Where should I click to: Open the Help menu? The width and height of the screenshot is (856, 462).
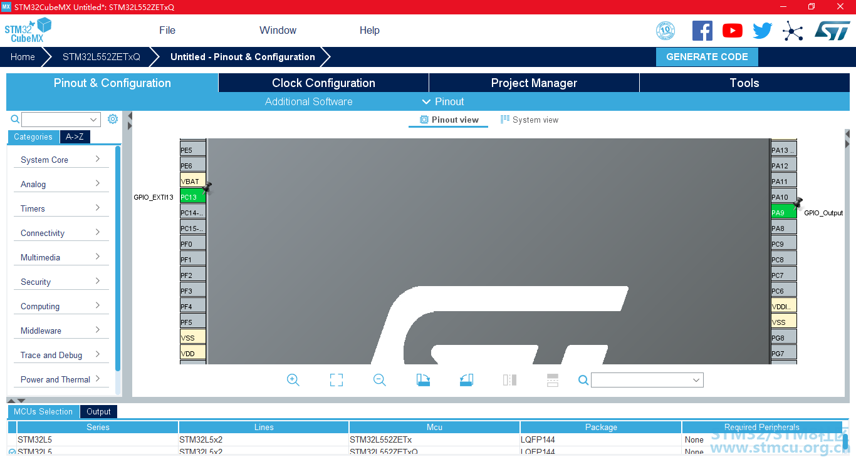(370, 30)
